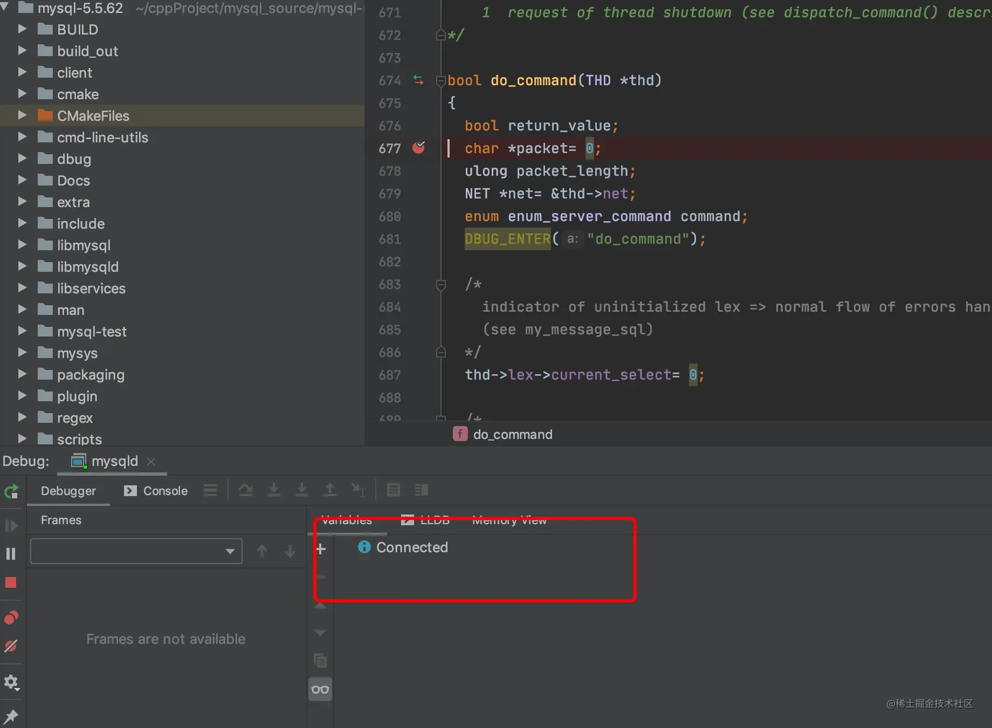Step over in debugger toolbar
992x728 pixels.
click(x=246, y=490)
